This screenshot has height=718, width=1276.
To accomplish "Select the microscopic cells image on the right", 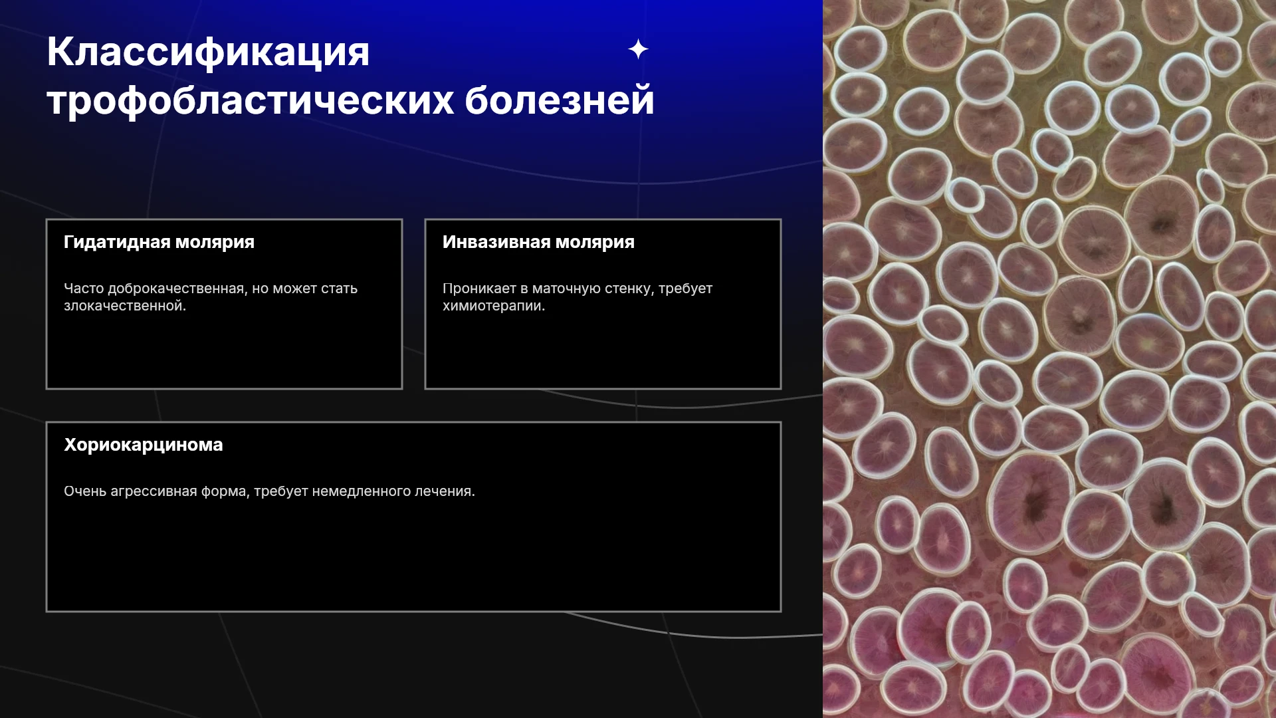I will (x=1049, y=359).
